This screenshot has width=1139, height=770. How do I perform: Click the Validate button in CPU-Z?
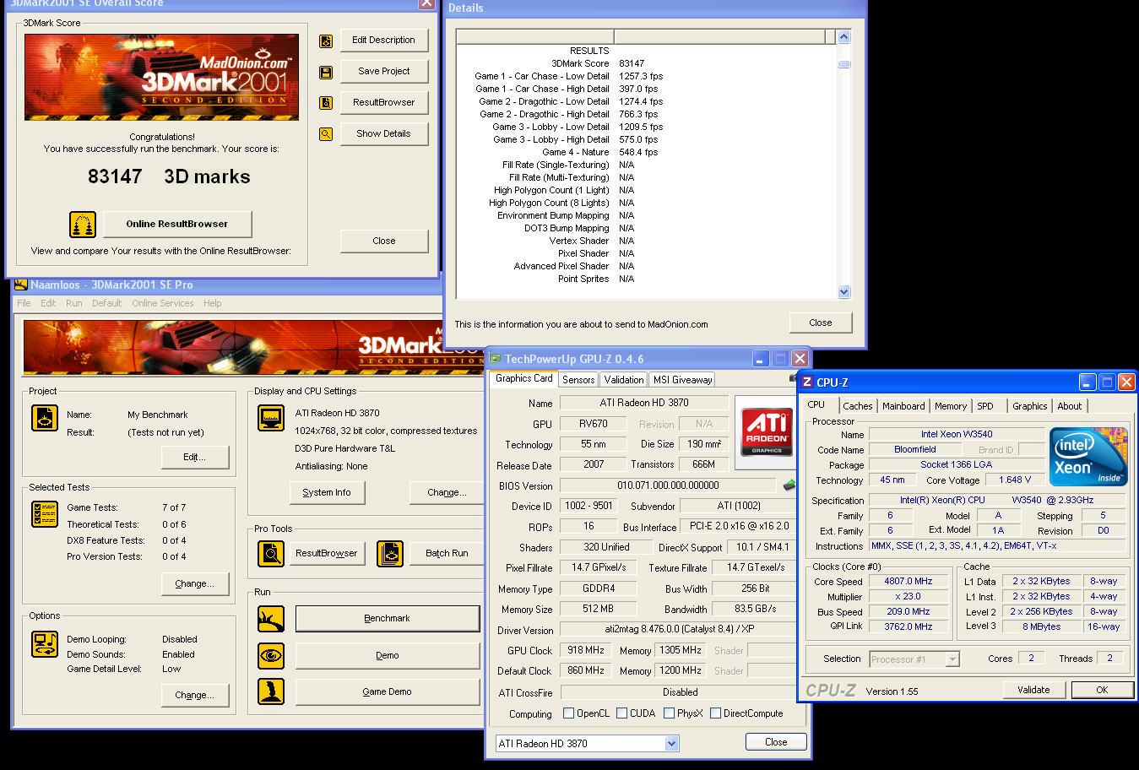(x=1033, y=690)
